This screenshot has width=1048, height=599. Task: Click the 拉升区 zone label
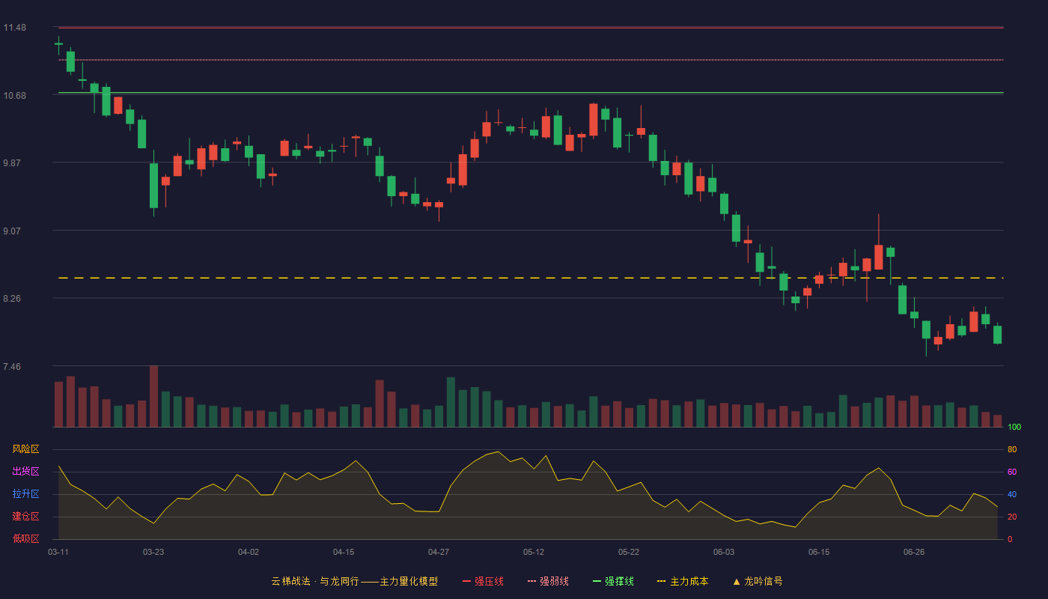[x=25, y=494]
